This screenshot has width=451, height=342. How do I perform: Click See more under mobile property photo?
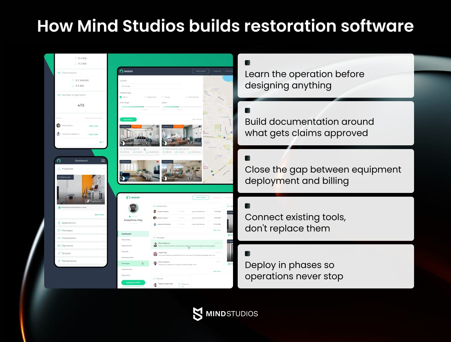99,215
